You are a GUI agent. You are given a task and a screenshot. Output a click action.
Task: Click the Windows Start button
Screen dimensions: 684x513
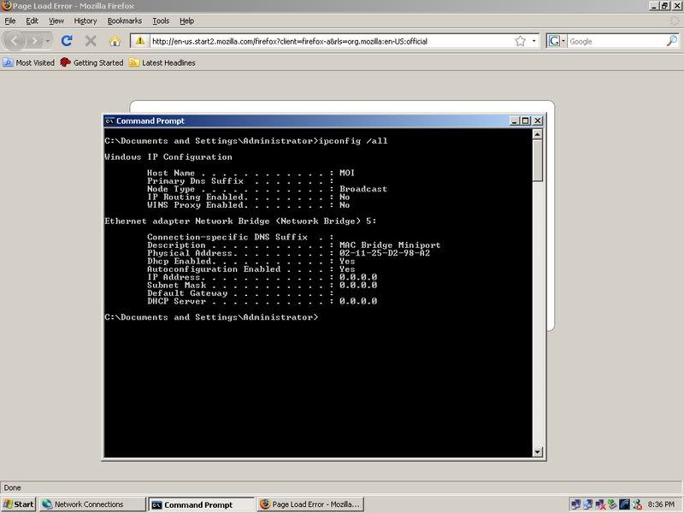[18, 504]
